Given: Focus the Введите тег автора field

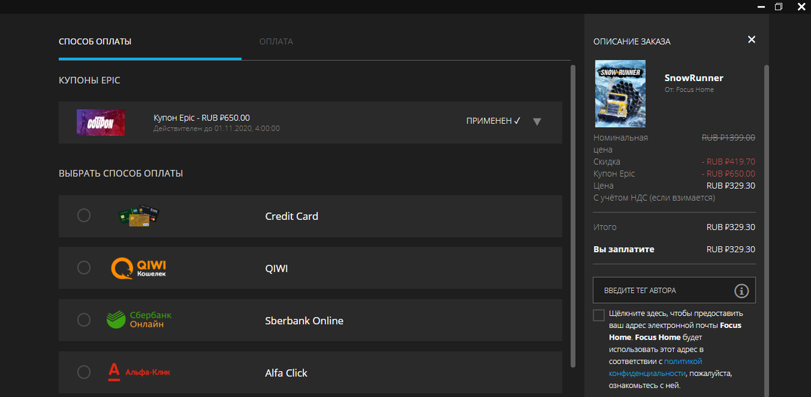Looking at the screenshot, I should tap(674, 290).
